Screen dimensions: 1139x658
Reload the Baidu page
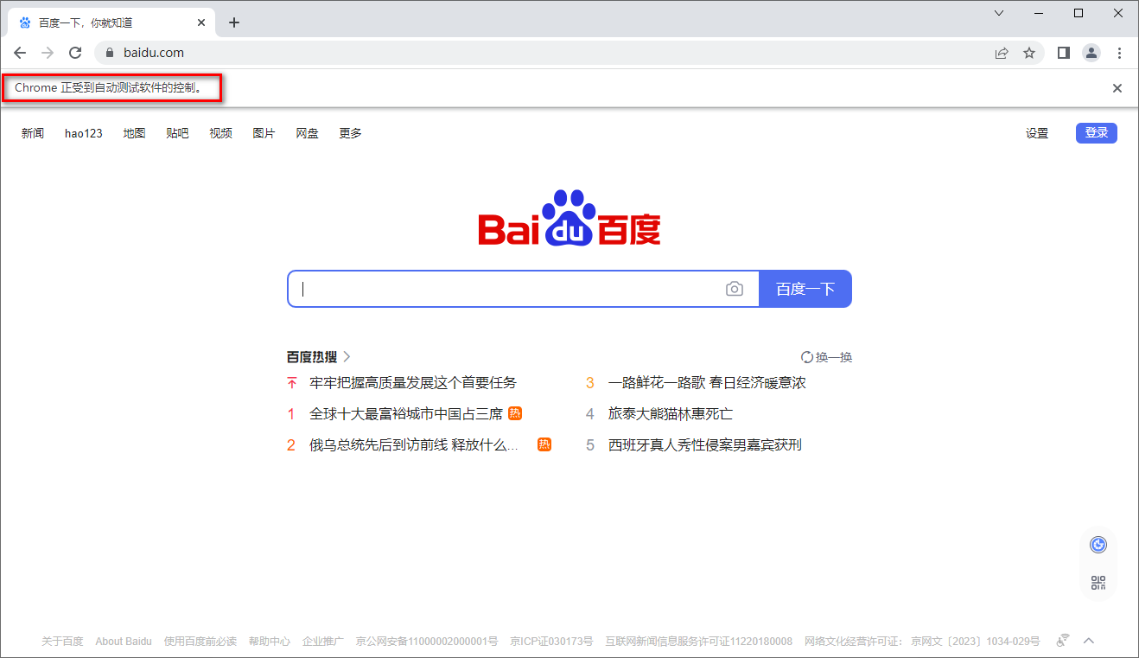pos(75,53)
